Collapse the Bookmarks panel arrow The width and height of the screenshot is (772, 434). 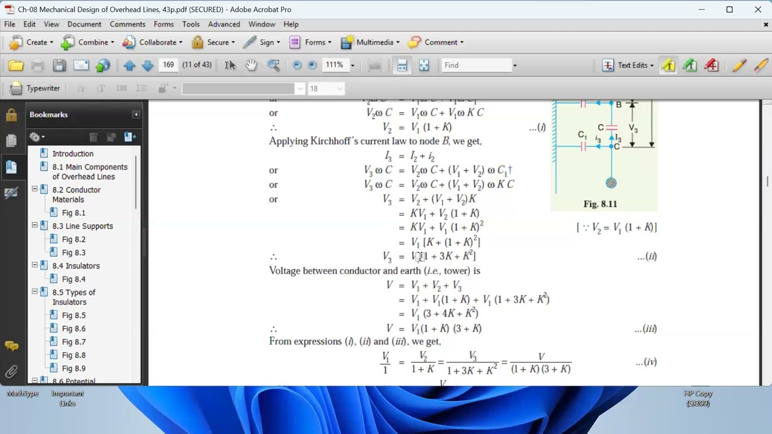pos(136,115)
